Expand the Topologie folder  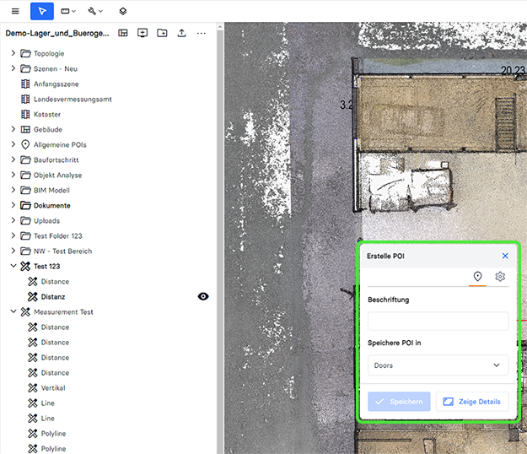coord(13,54)
